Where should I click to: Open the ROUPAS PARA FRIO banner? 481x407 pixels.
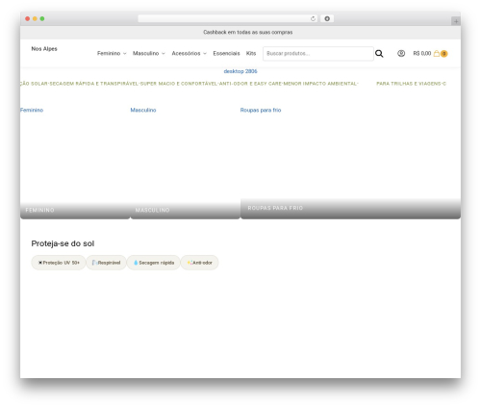tap(350, 209)
